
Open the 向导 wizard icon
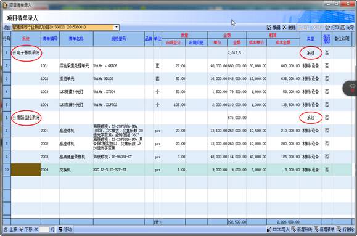point(343,27)
